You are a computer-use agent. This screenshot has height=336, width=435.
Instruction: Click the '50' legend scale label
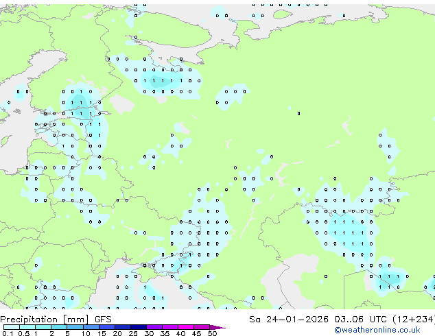(212, 333)
